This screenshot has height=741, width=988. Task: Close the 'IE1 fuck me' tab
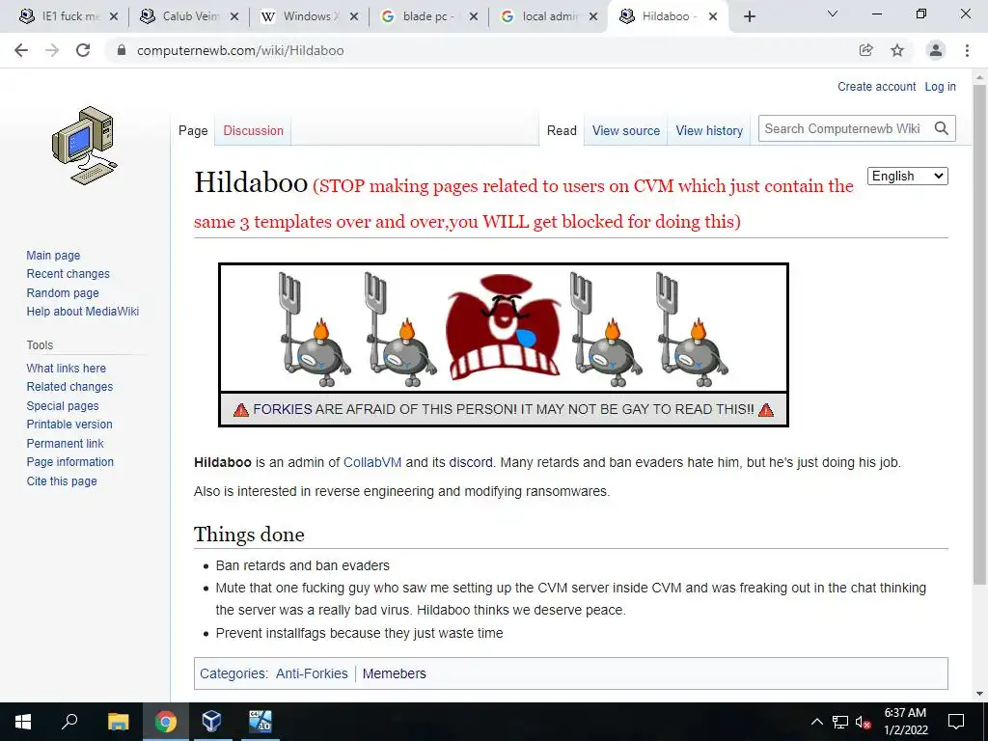[x=114, y=17]
